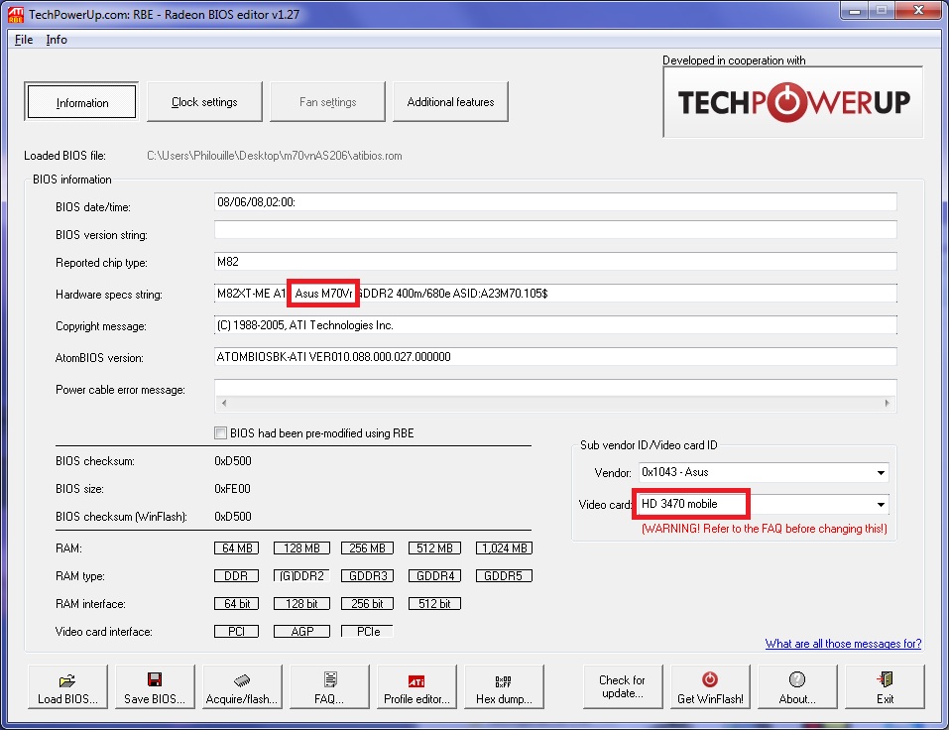
Task: Expand the Vendor dropdown
Action: 881,473
